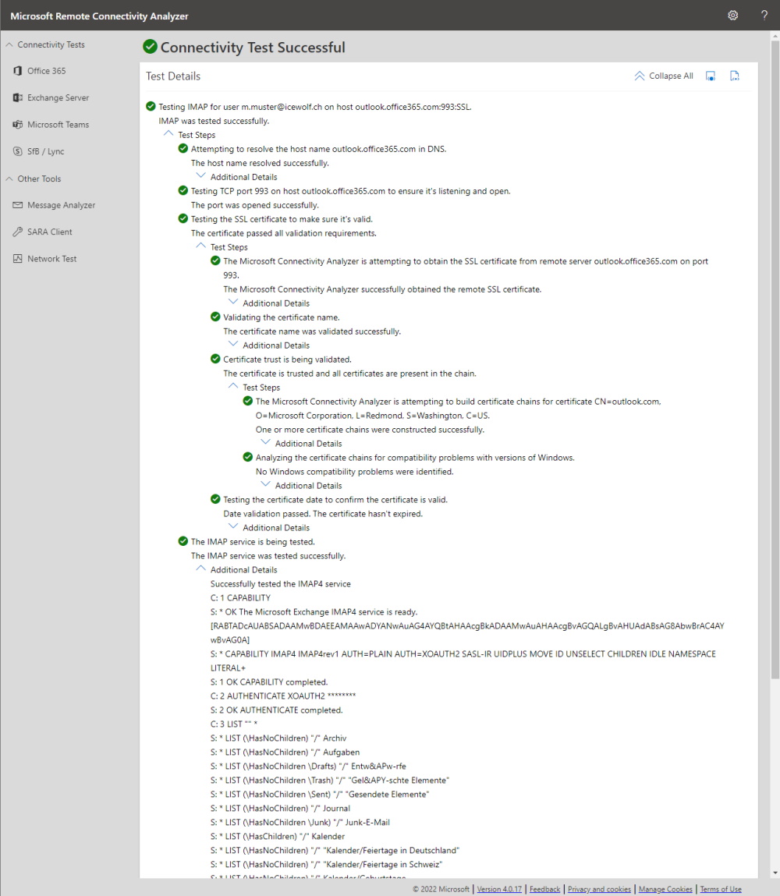Click green check beside build certificate chains step
Viewport: 780px width, 896px height.
pos(248,401)
